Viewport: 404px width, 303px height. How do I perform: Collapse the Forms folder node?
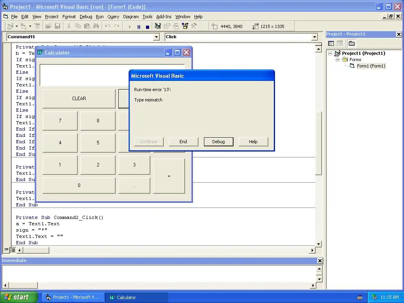337,60
